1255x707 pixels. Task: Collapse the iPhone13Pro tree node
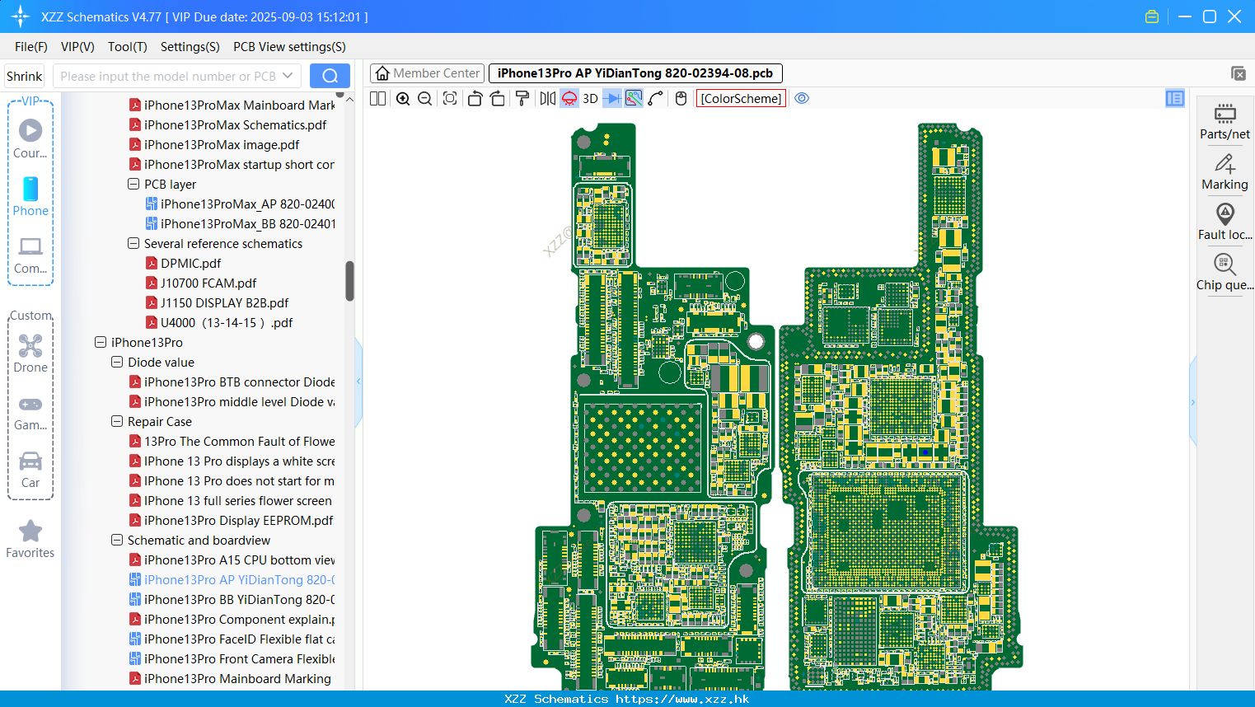click(x=101, y=342)
